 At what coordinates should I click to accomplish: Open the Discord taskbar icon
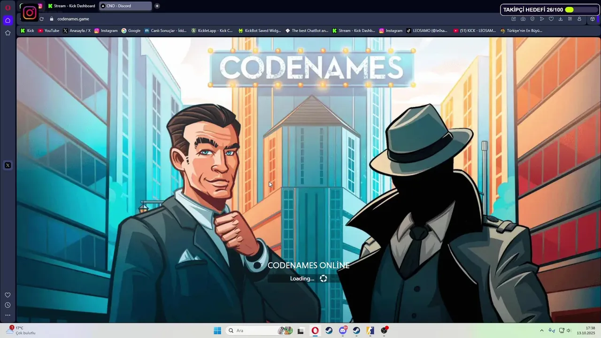[343, 330]
